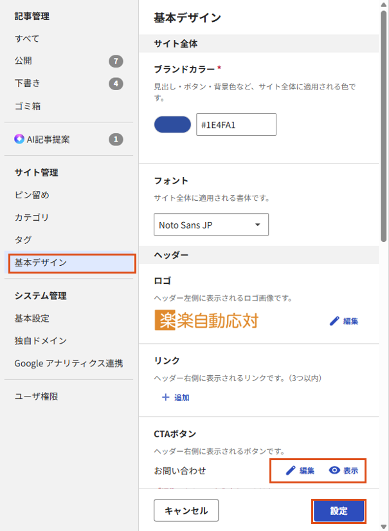Click the 公開 count badge showing 7

pos(116,61)
